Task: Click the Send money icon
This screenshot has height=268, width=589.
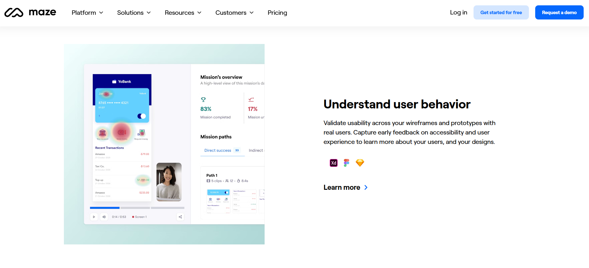Action: [122, 132]
